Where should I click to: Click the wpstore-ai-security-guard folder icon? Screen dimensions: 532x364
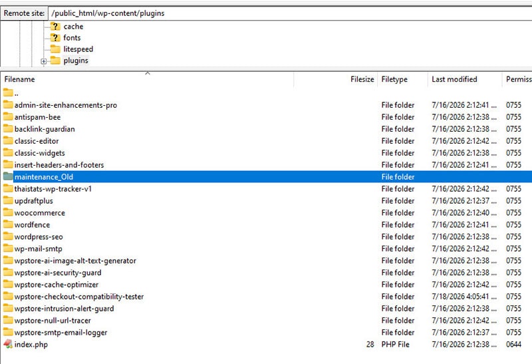8,272
